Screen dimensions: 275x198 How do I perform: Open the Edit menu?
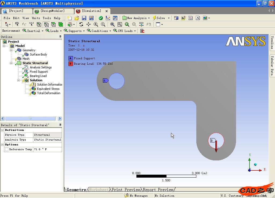16,18
